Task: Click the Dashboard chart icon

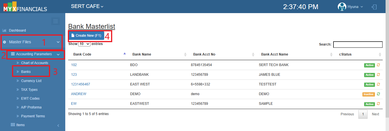Action: click(4, 30)
